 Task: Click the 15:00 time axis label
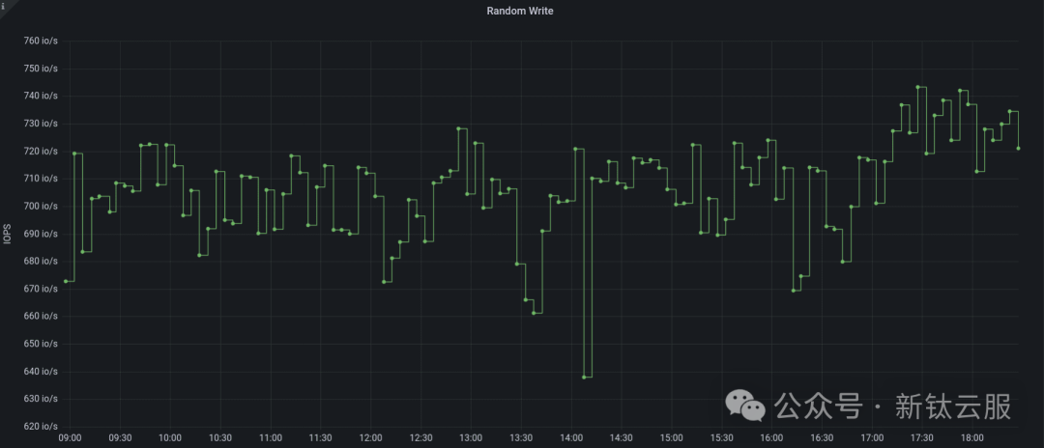tap(672, 438)
